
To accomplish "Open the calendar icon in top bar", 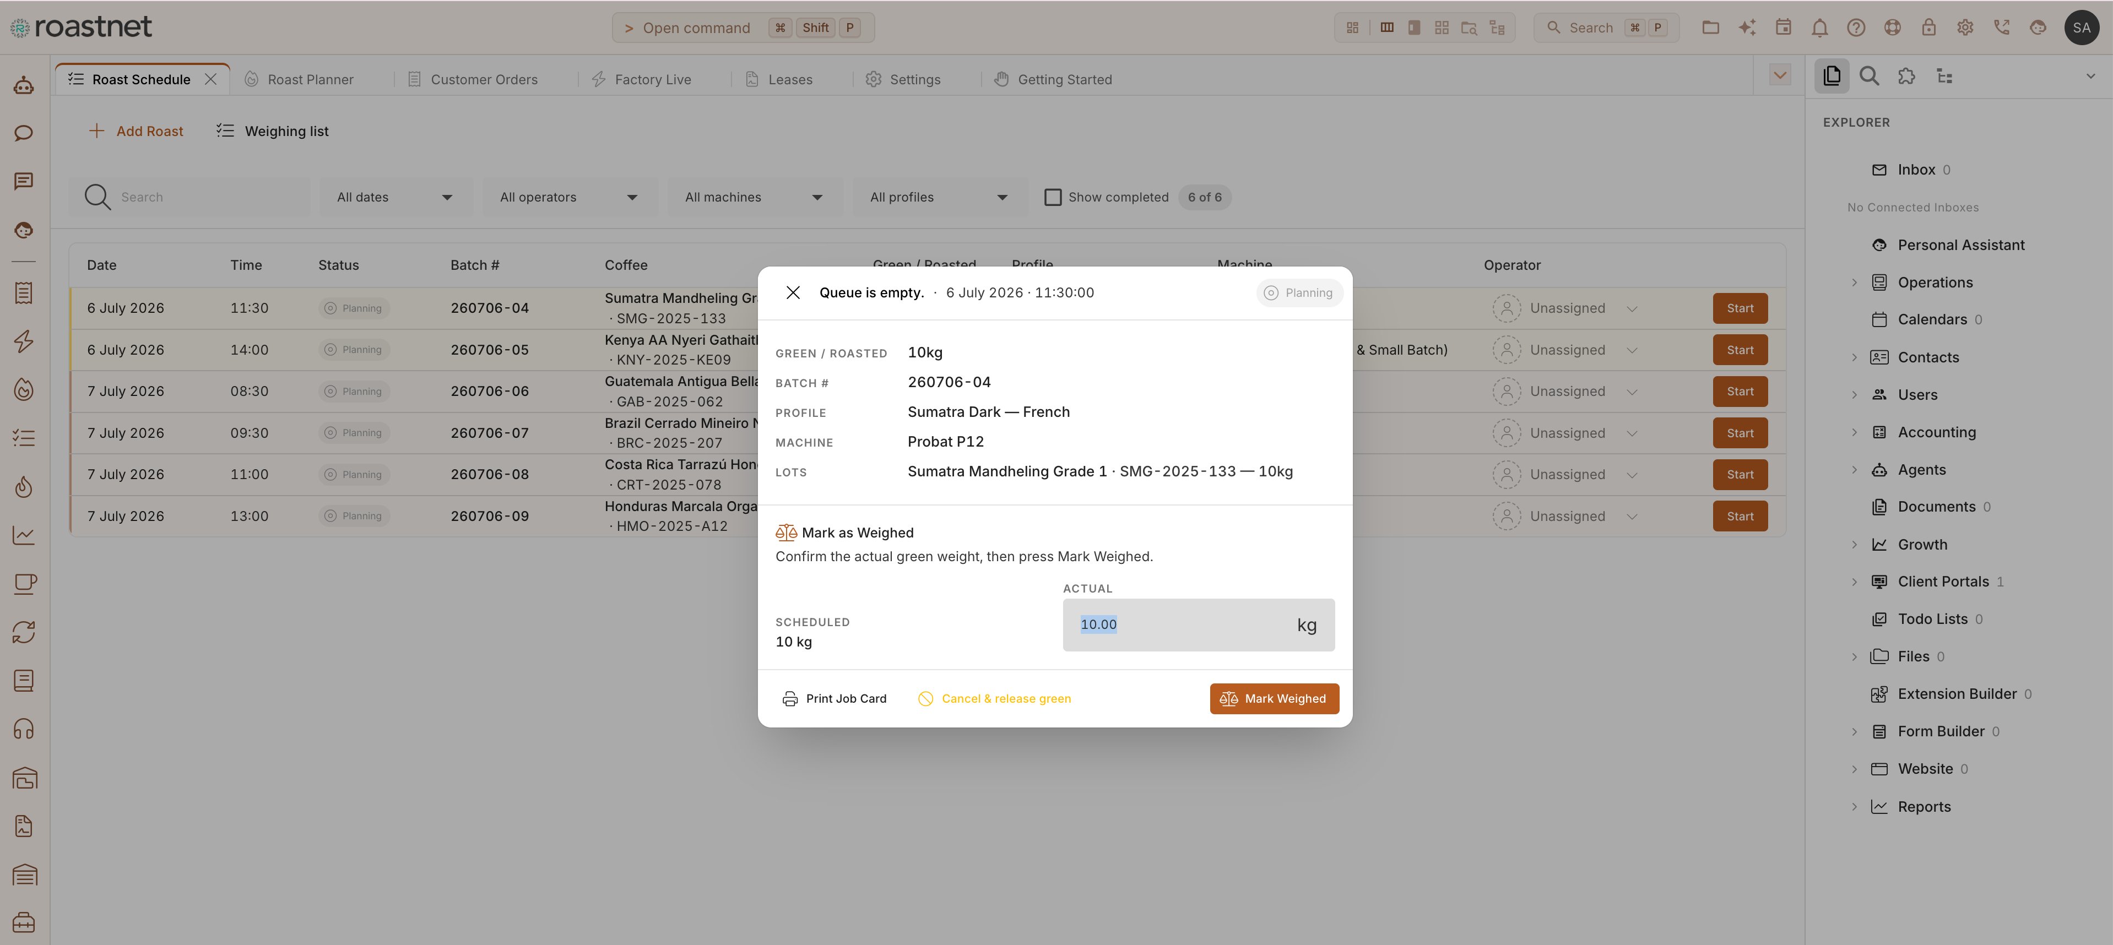I will (x=1783, y=27).
